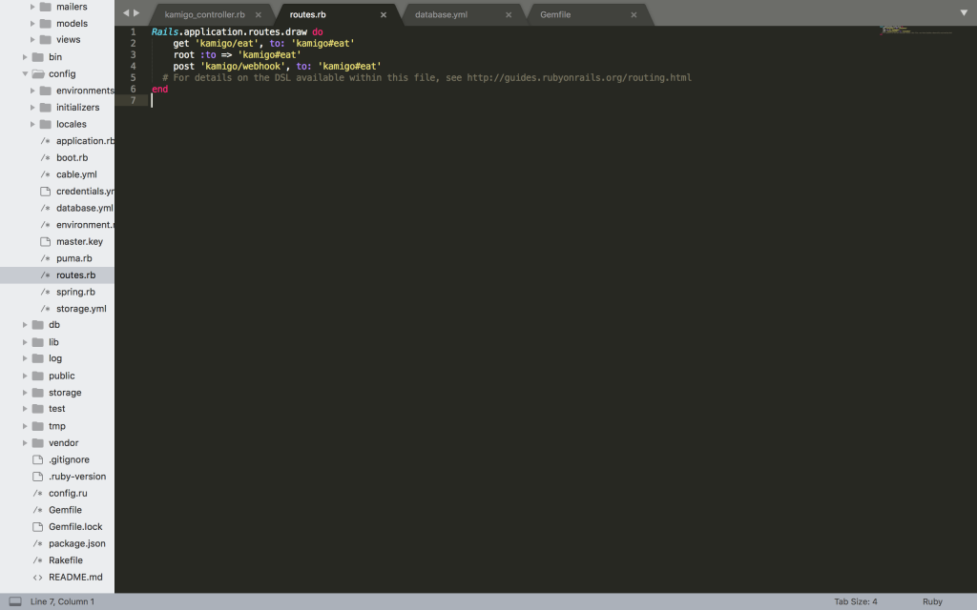The height and width of the screenshot is (610, 977).
Task: Open cable.yml file
Action: click(76, 175)
